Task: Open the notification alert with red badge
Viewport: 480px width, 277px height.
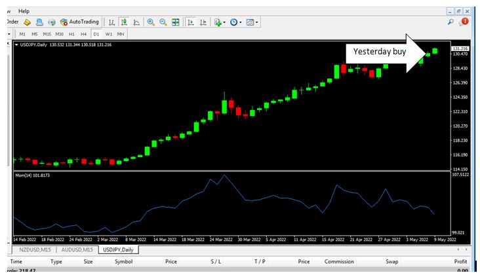Action: [x=464, y=22]
